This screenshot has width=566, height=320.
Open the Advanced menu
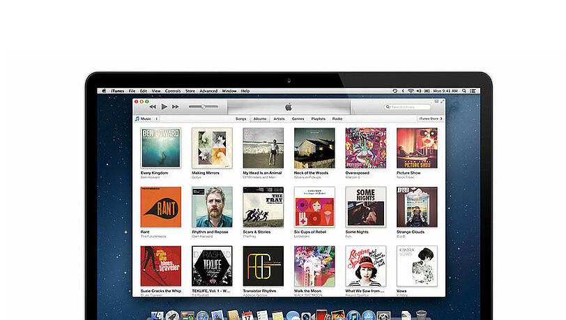pos(208,91)
